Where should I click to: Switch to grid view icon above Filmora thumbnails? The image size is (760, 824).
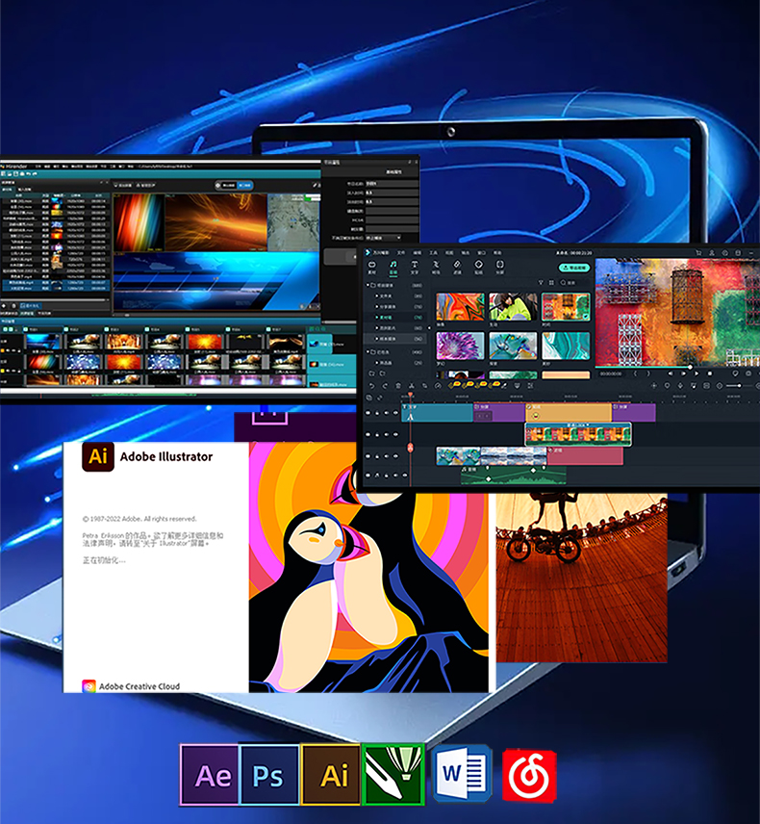tap(551, 283)
